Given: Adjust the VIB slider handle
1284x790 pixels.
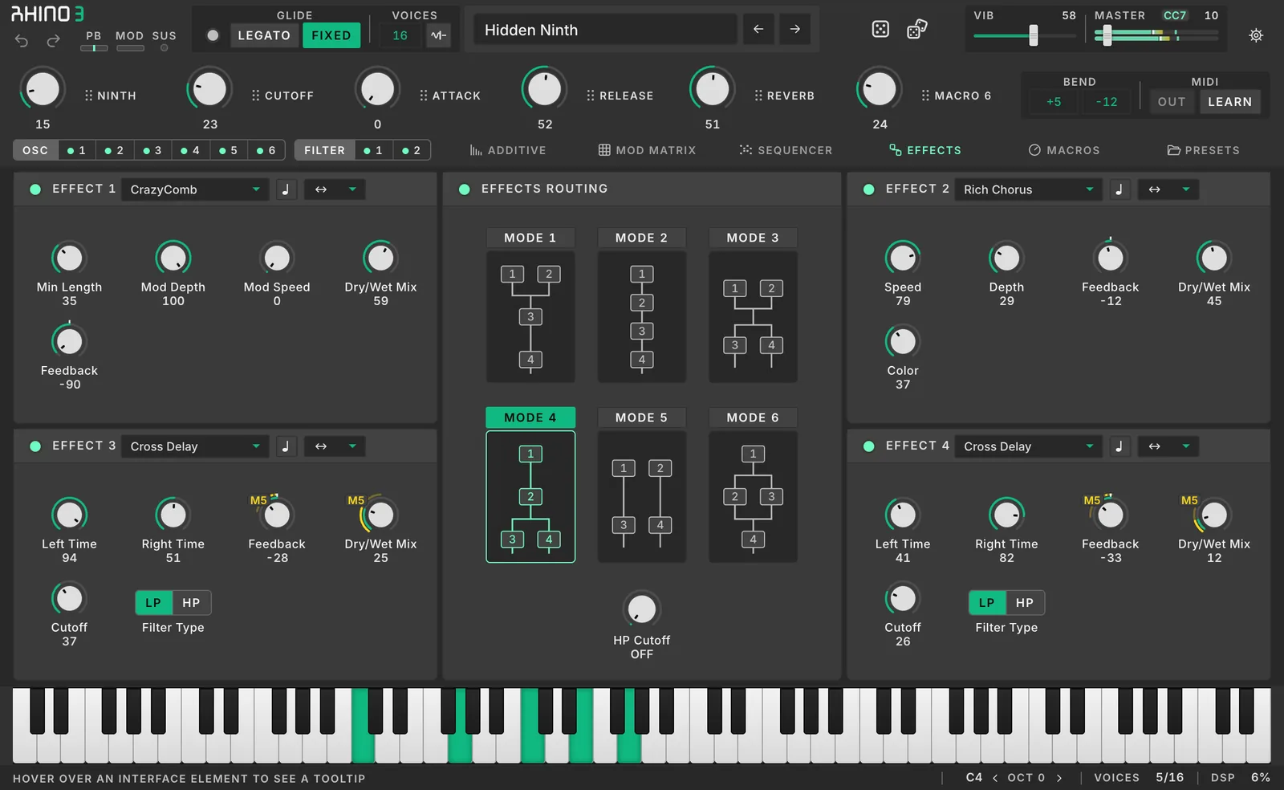Looking at the screenshot, I should point(1034,35).
